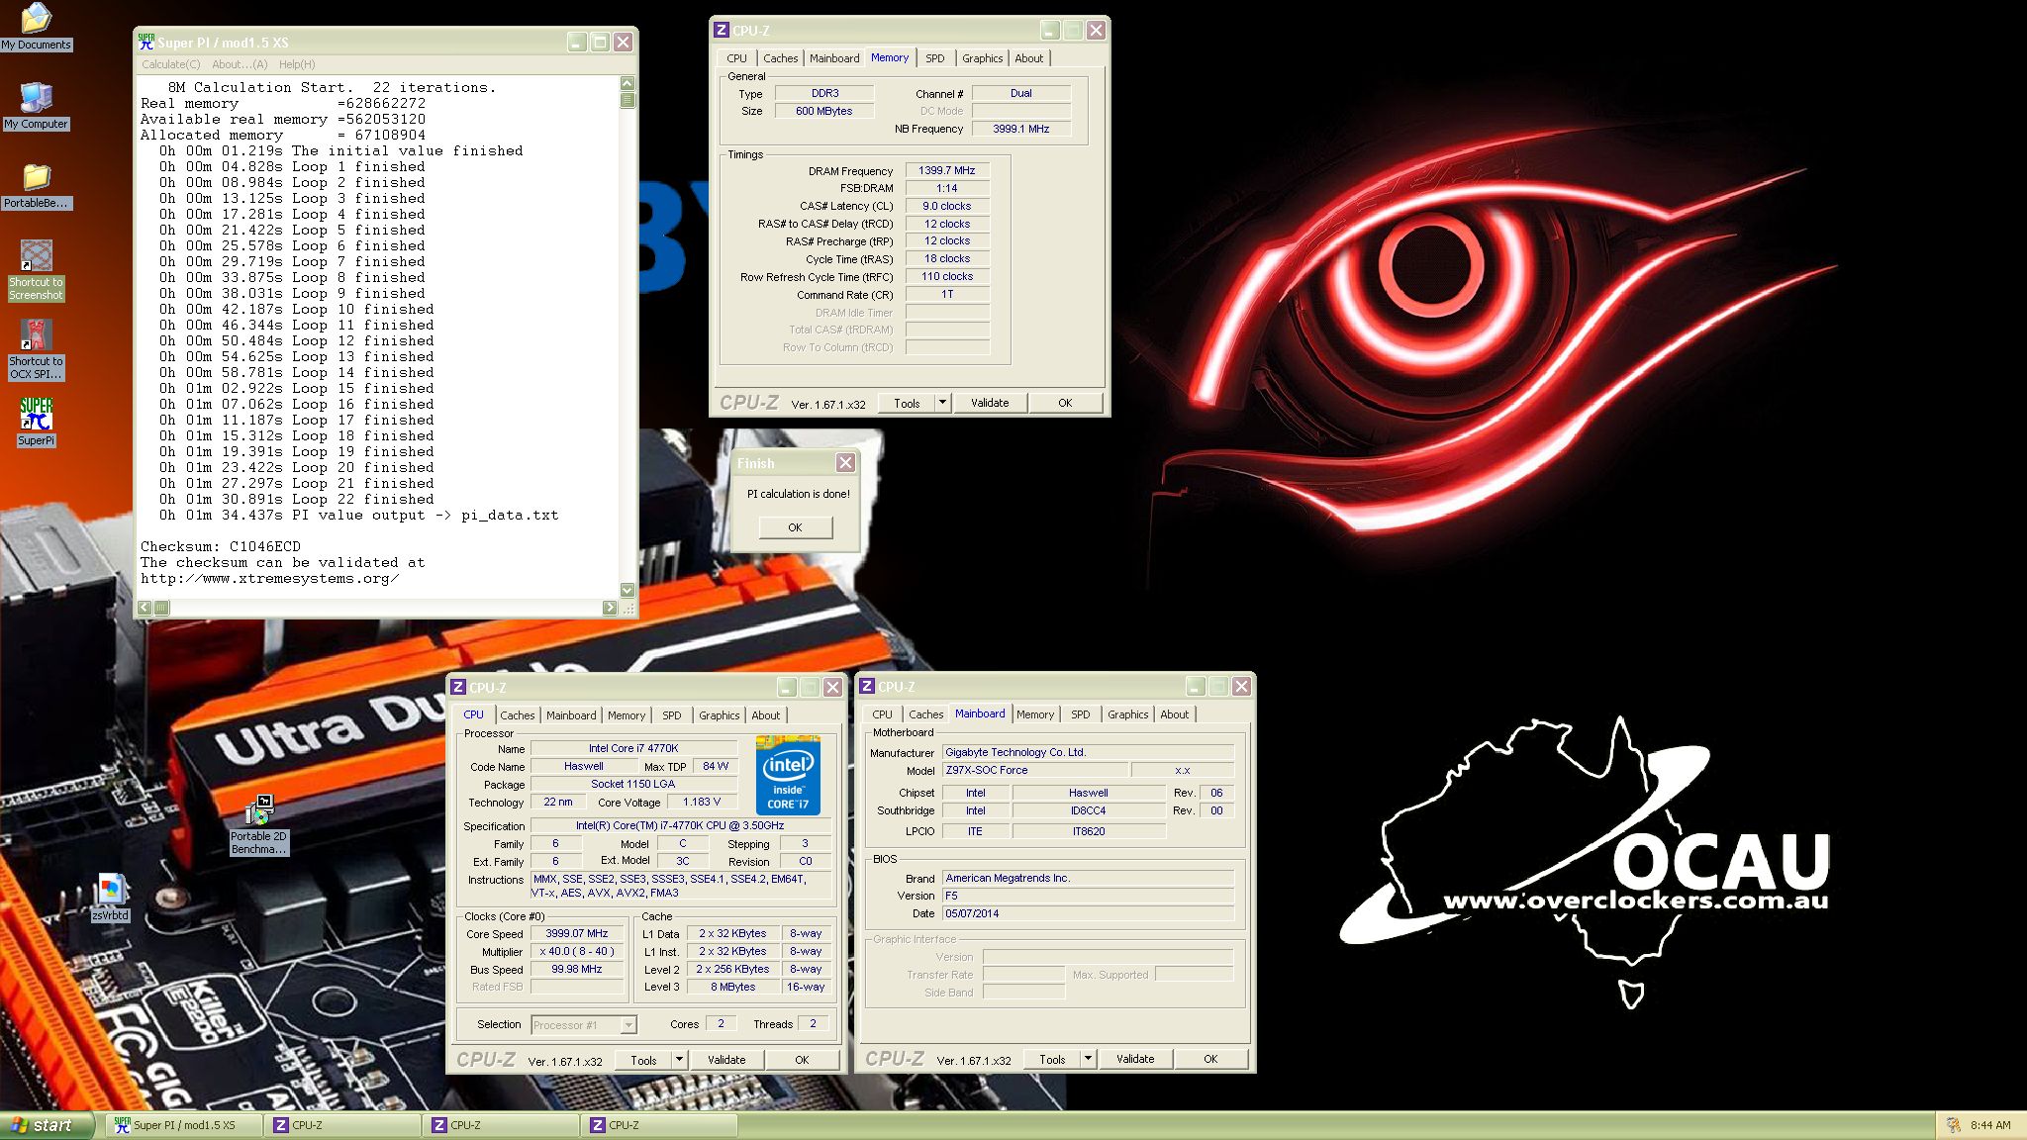Viewport: 2027px width, 1140px height.
Task: Select Super PI / mod1.5 XS taskbar item
Action: 183,1125
